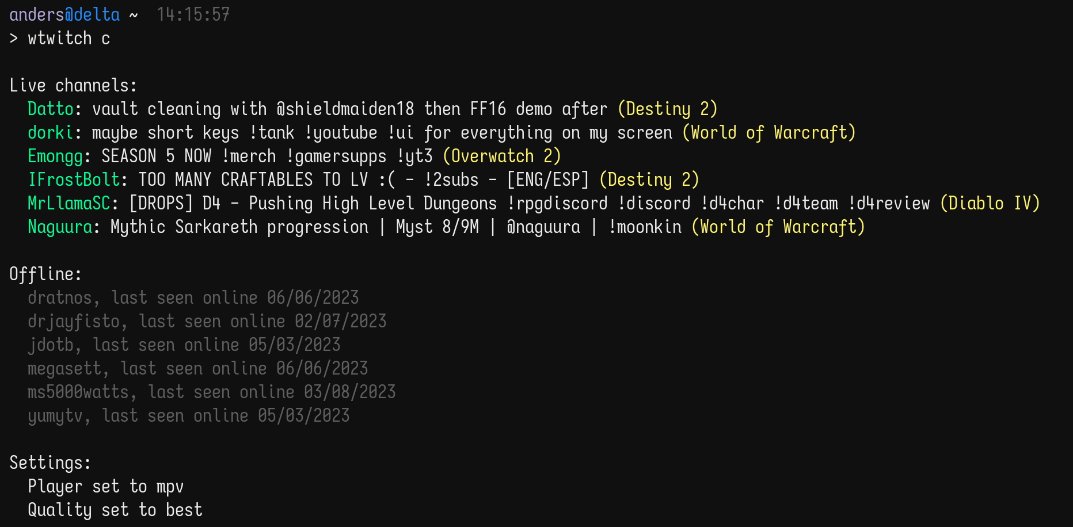Click the (Overwatch 2) game label

[501, 156]
